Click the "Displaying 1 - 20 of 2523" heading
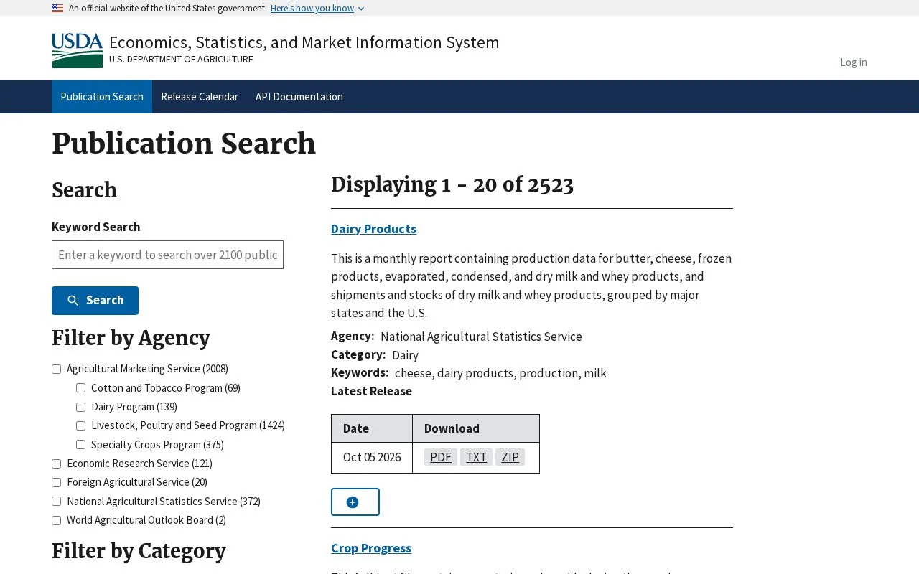The height and width of the screenshot is (574, 919). [x=452, y=184]
